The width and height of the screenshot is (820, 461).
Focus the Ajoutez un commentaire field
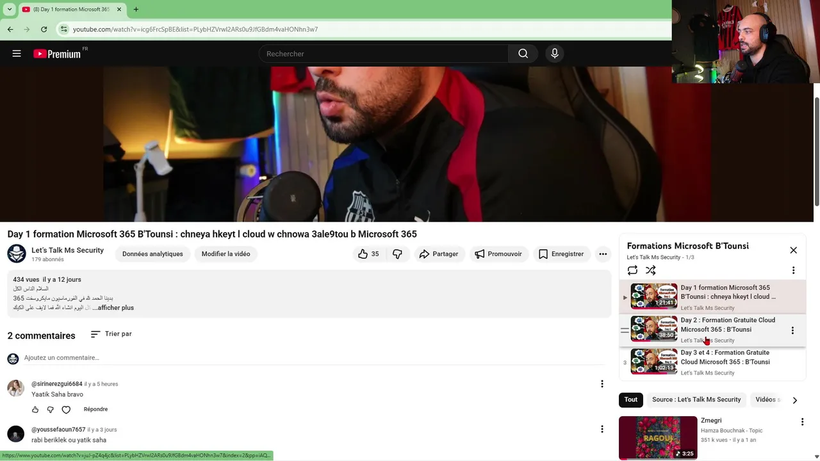(x=314, y=358)
